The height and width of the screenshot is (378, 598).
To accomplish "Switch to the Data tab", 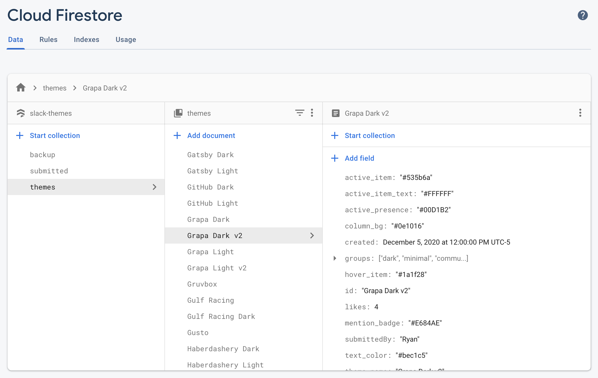I will pyautogui.click(x=16, y=39).
